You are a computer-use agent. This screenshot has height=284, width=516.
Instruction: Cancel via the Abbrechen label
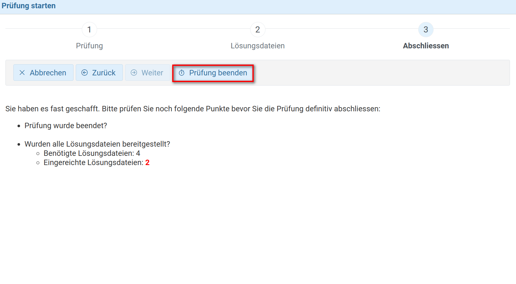pyautogui.click(x=48, y=73)
